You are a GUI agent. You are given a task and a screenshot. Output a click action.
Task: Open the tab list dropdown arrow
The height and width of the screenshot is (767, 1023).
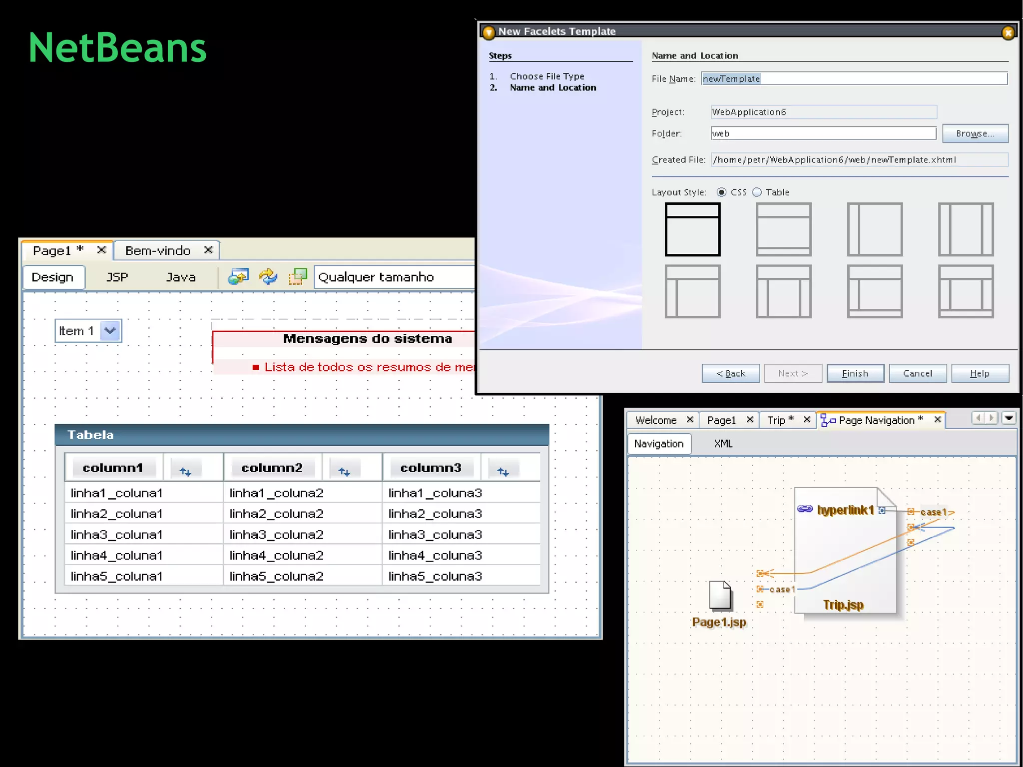point(1009,418)
